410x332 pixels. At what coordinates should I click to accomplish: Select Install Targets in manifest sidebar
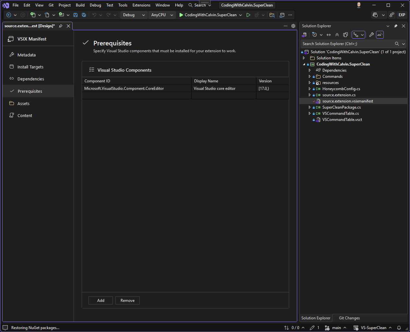click(x=38, y=67)
